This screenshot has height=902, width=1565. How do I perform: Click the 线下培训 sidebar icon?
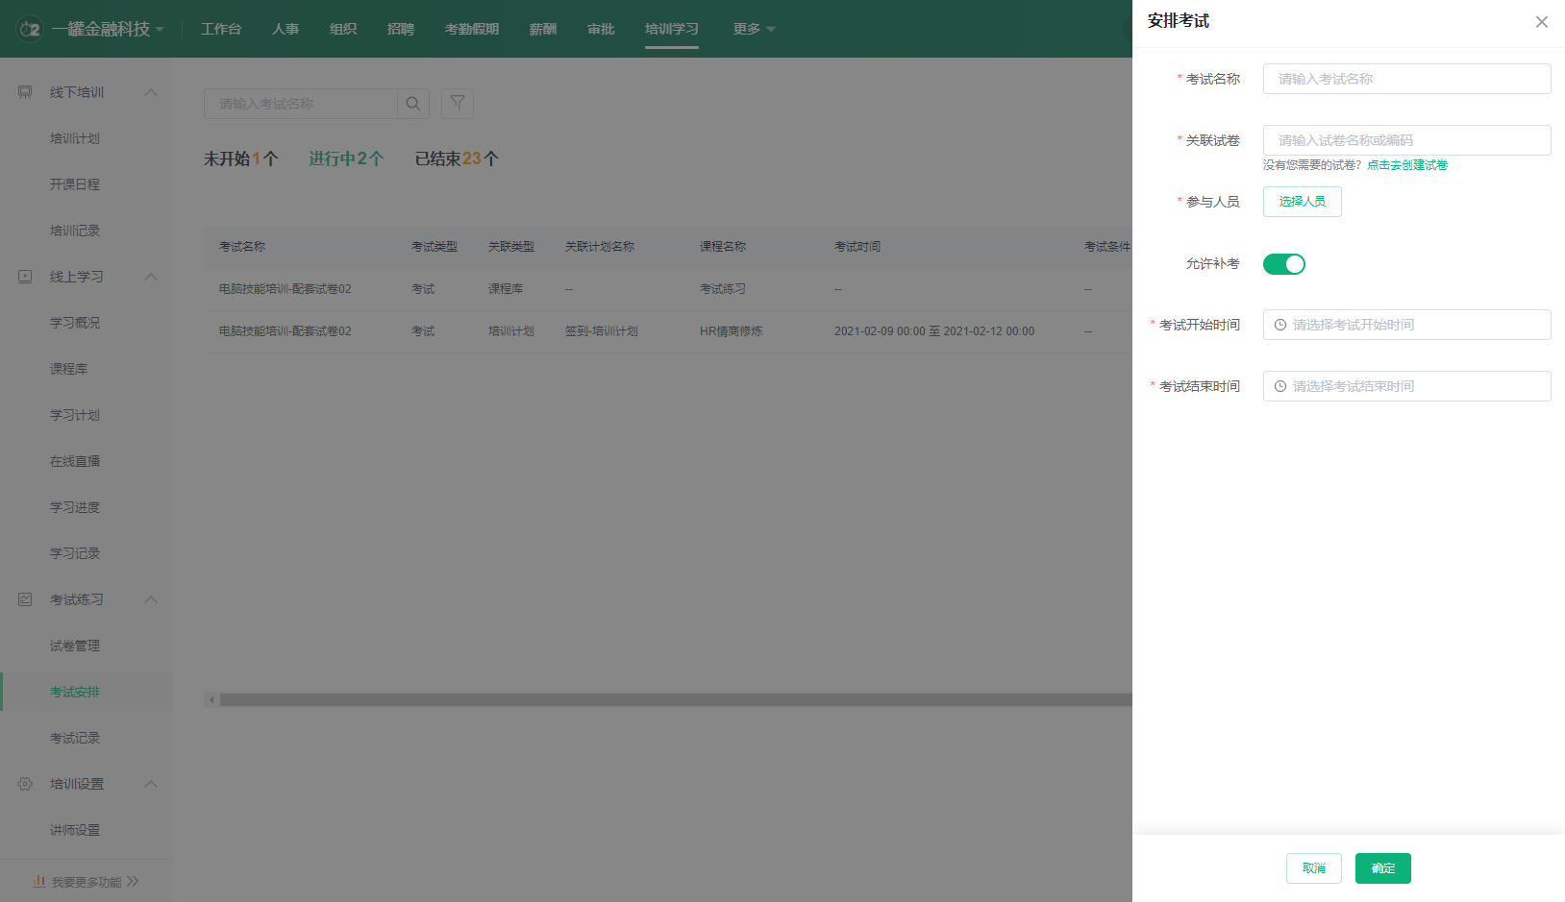pyautogui.click(x=25, y=92)
